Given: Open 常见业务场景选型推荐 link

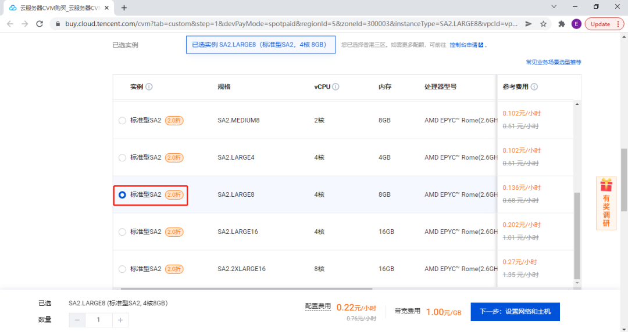Looking at the screenshot, I should [x=554, y=62].
